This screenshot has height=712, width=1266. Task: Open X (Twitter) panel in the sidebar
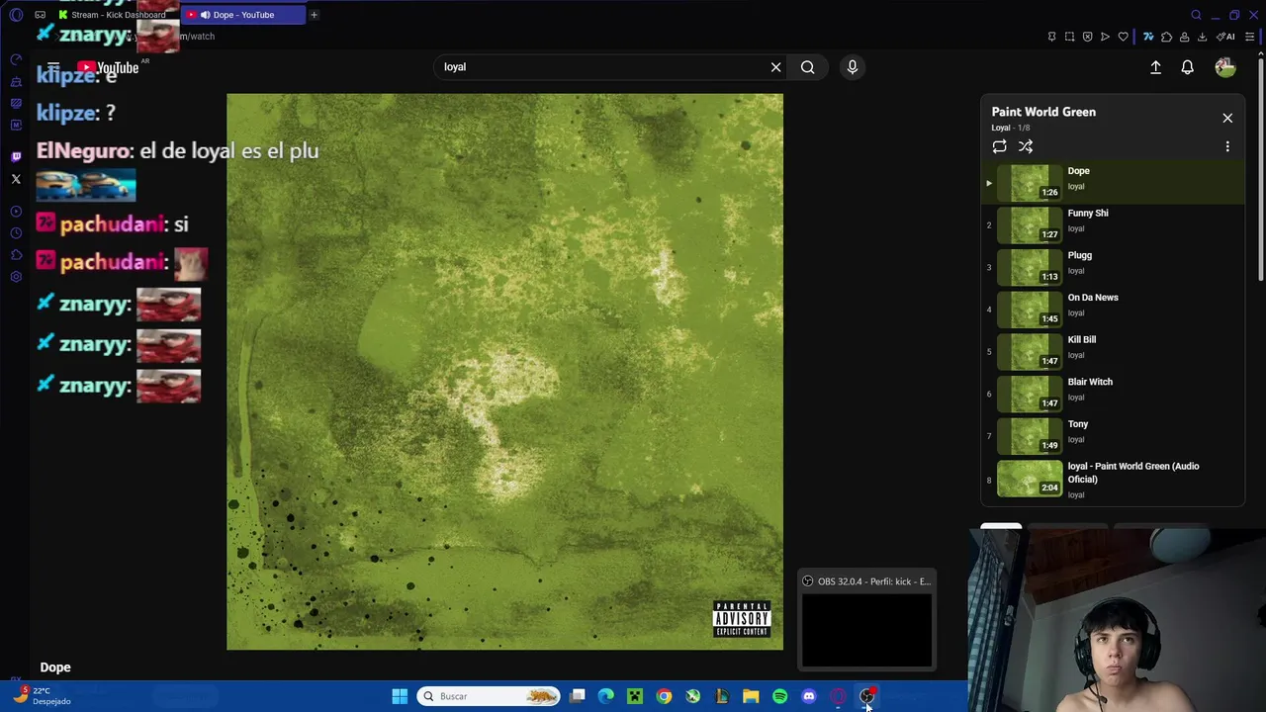click(x=16, y=179)
